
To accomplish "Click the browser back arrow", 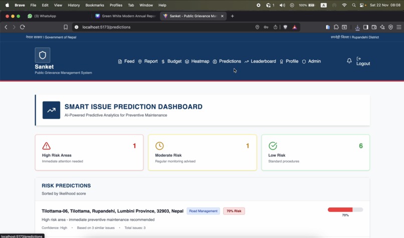I will tap(6, 27).
